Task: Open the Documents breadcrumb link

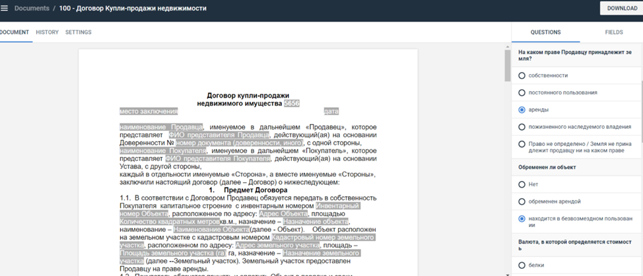Action: (x=32, y=9)
